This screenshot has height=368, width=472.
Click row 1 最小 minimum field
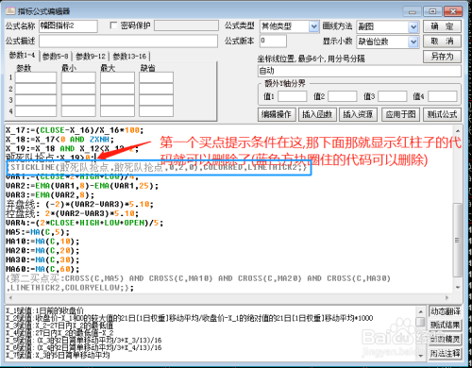point(78,77)
